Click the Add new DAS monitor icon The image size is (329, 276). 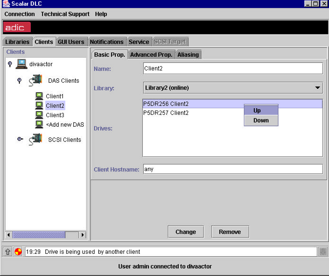tap(39, 125)
